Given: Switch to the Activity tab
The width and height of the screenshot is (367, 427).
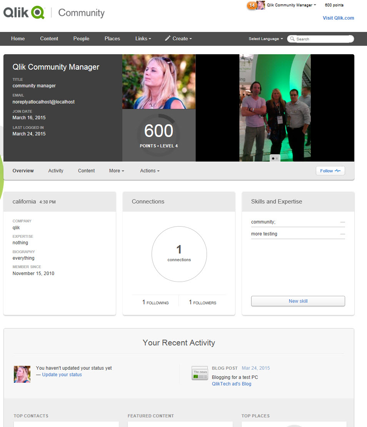Looking at the screenshot, I should (x=56, y=171).
